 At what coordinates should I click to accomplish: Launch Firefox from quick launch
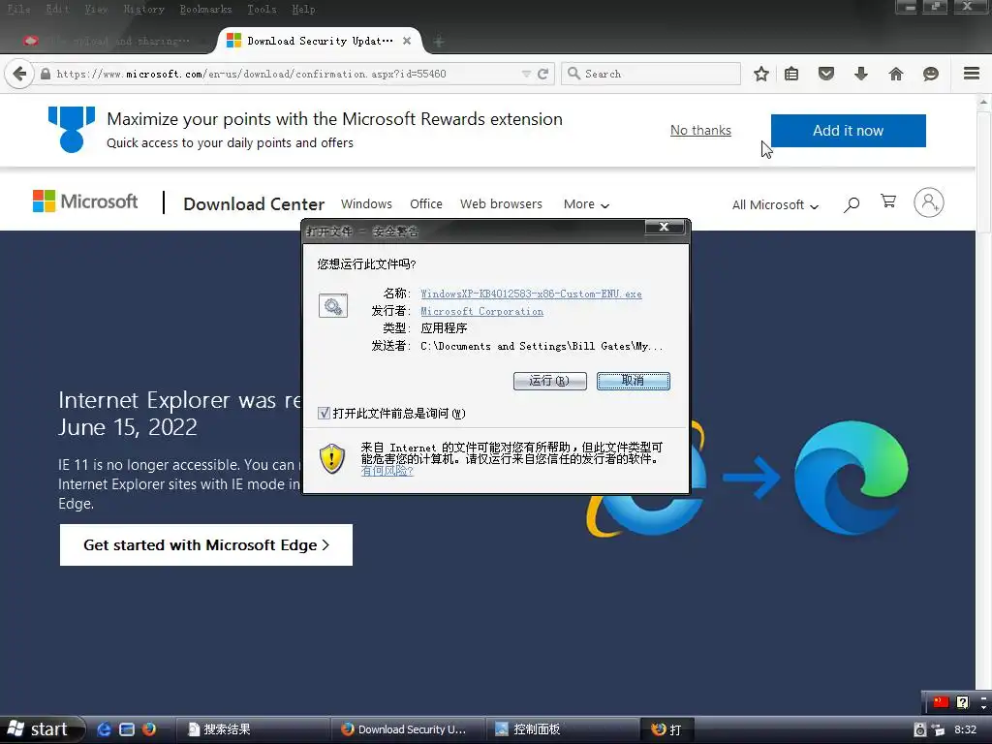(x=148, y=728)
